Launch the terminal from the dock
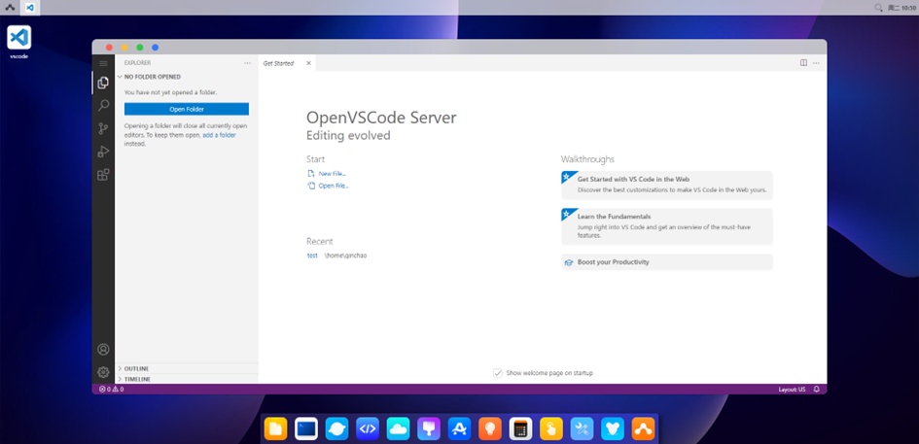Screen dimensions: 919x444 [306, 428]
